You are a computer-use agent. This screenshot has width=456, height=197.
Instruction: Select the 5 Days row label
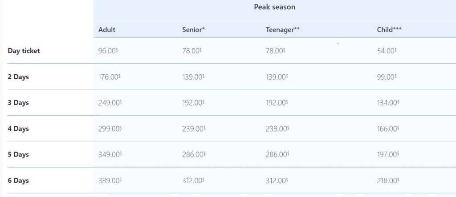click(x=18, y=155)
